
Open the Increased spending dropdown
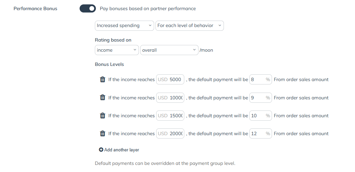point(124,26)
